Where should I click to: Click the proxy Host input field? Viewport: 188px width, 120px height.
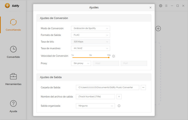tap(106, 63)
